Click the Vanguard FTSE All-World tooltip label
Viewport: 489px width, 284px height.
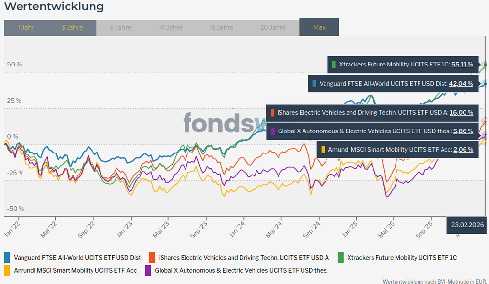(383, 84)
